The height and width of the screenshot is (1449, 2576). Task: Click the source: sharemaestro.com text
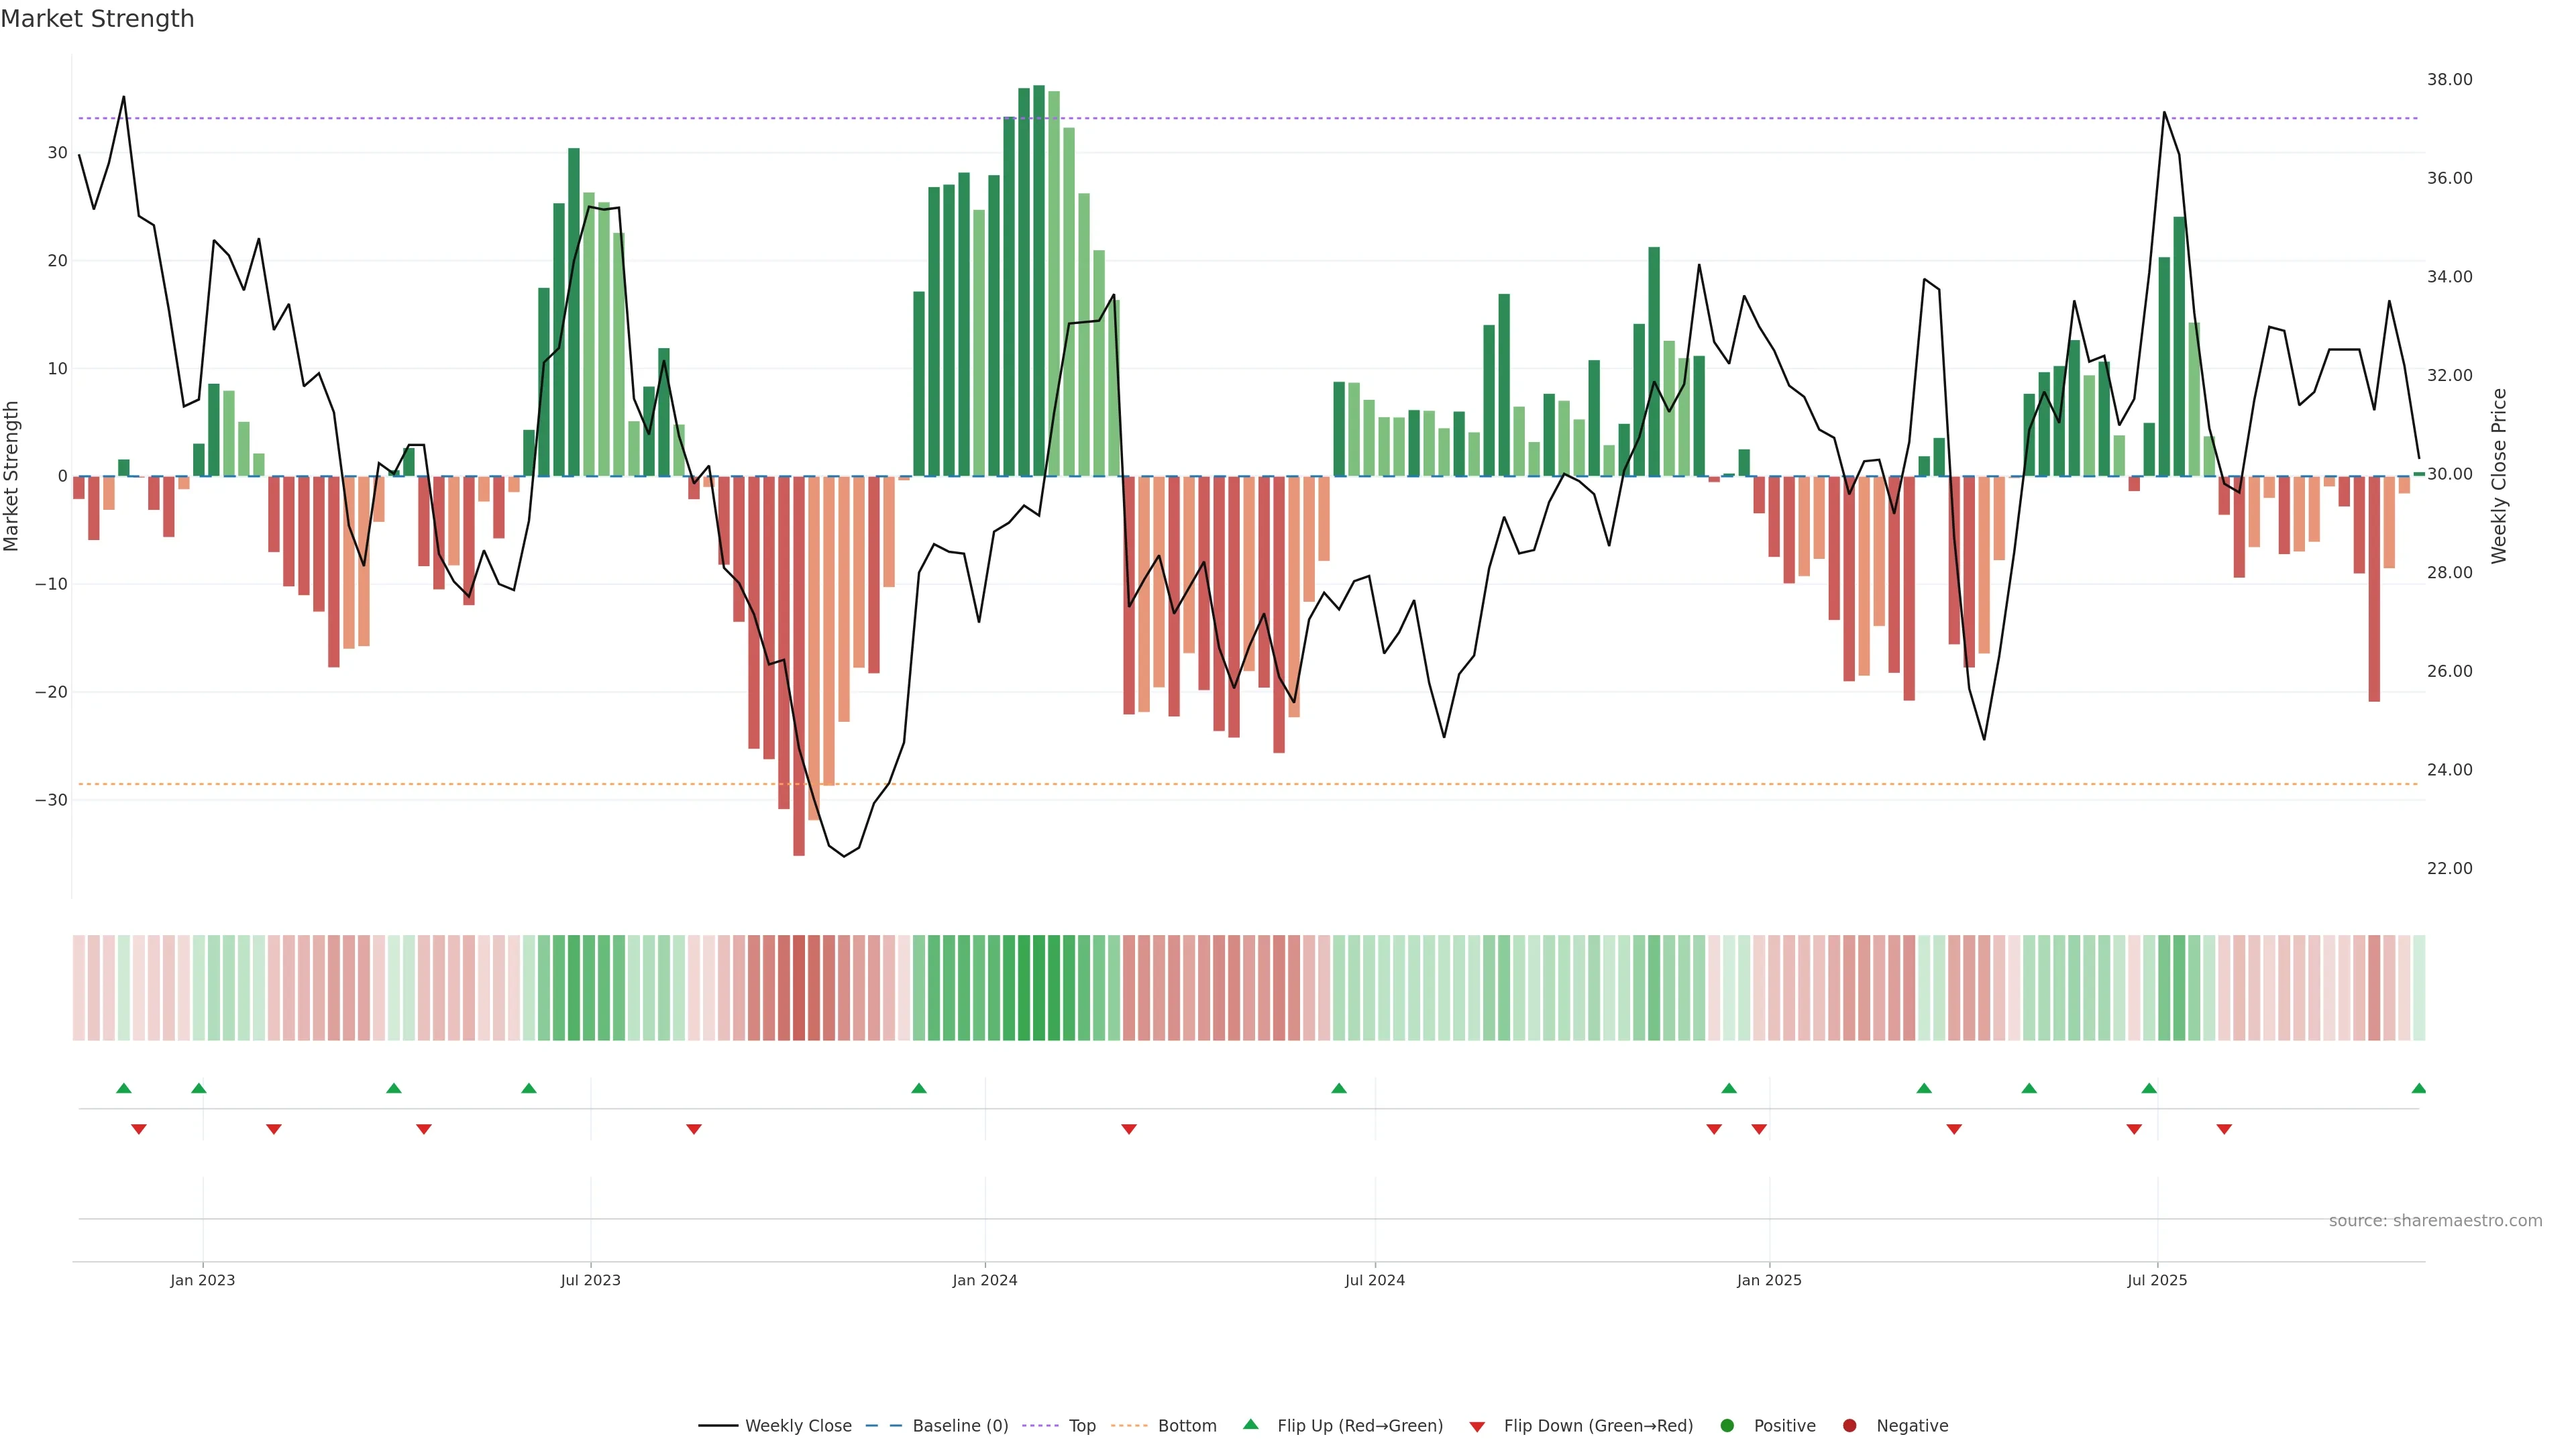[2435, 1221]
